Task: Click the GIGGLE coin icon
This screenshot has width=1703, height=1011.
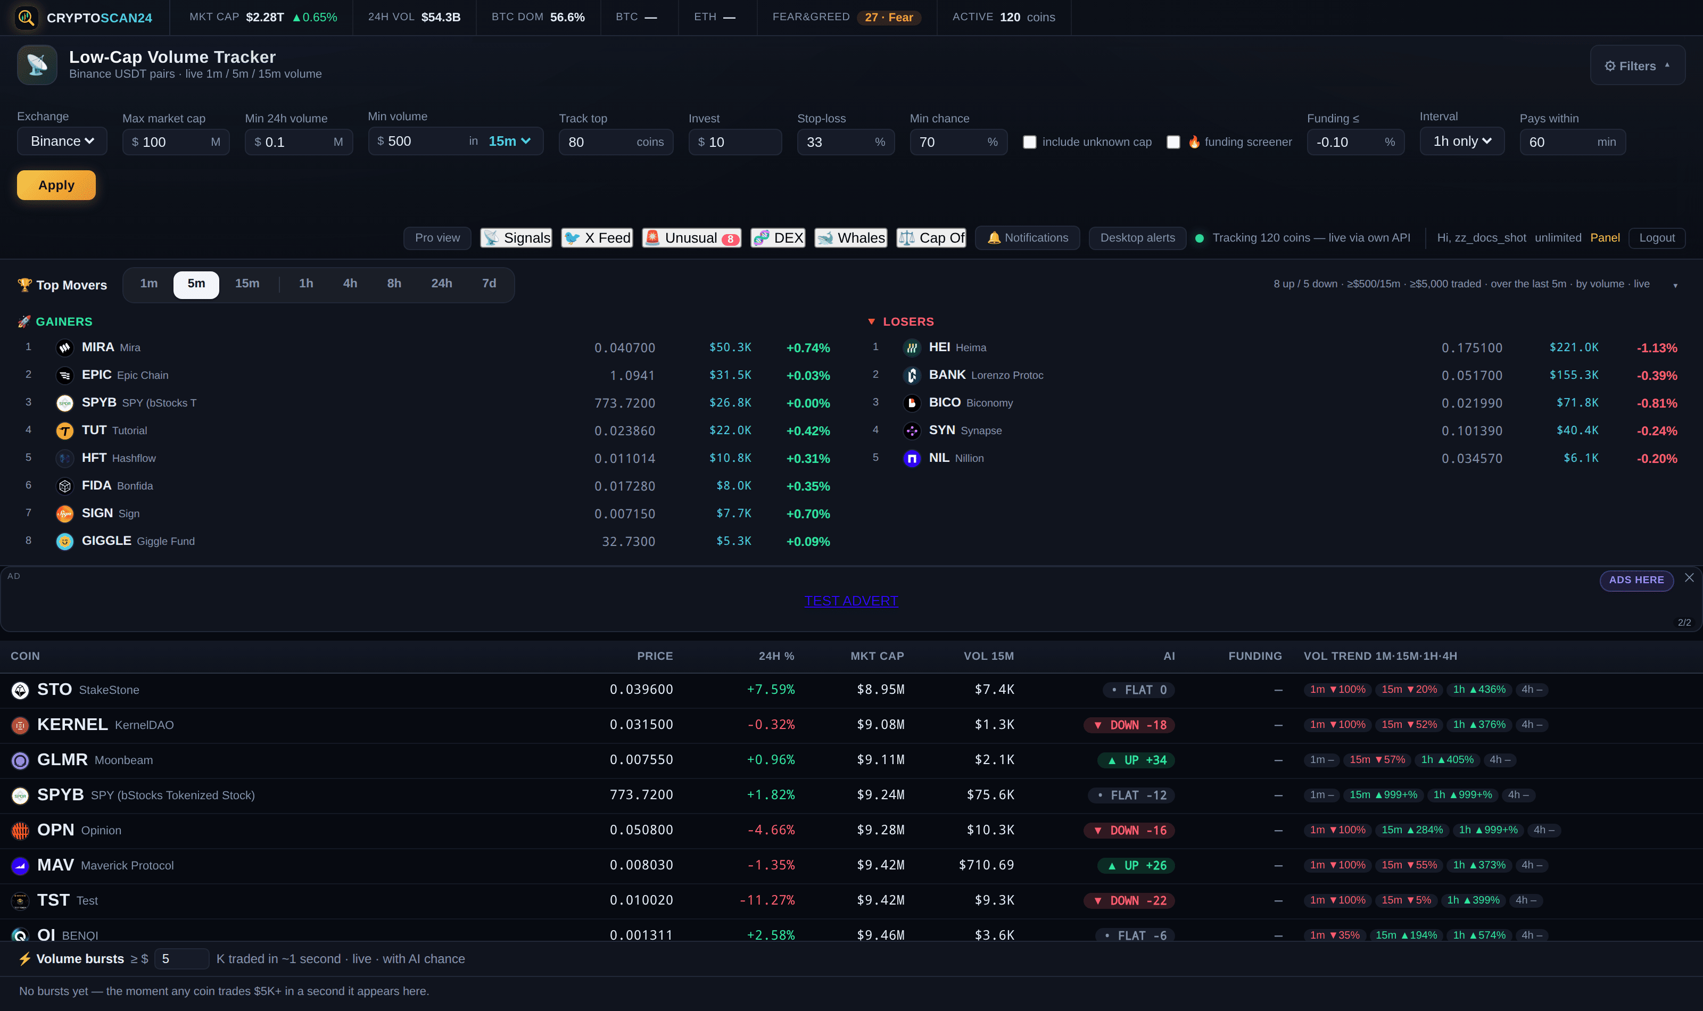Action: point(65,542)
